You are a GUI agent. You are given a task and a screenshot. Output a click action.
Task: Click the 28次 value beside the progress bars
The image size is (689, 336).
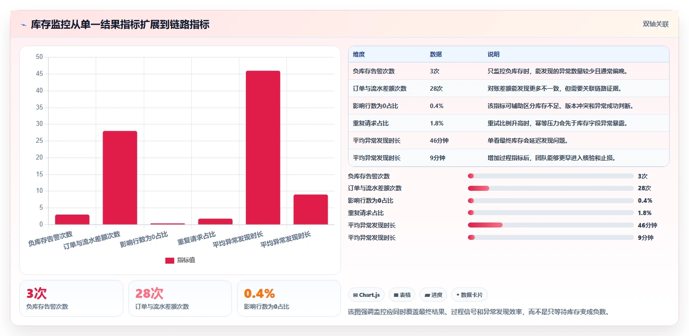(x=644, y=188)
